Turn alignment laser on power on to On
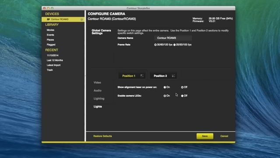280x158 pixels. [164, 87]
